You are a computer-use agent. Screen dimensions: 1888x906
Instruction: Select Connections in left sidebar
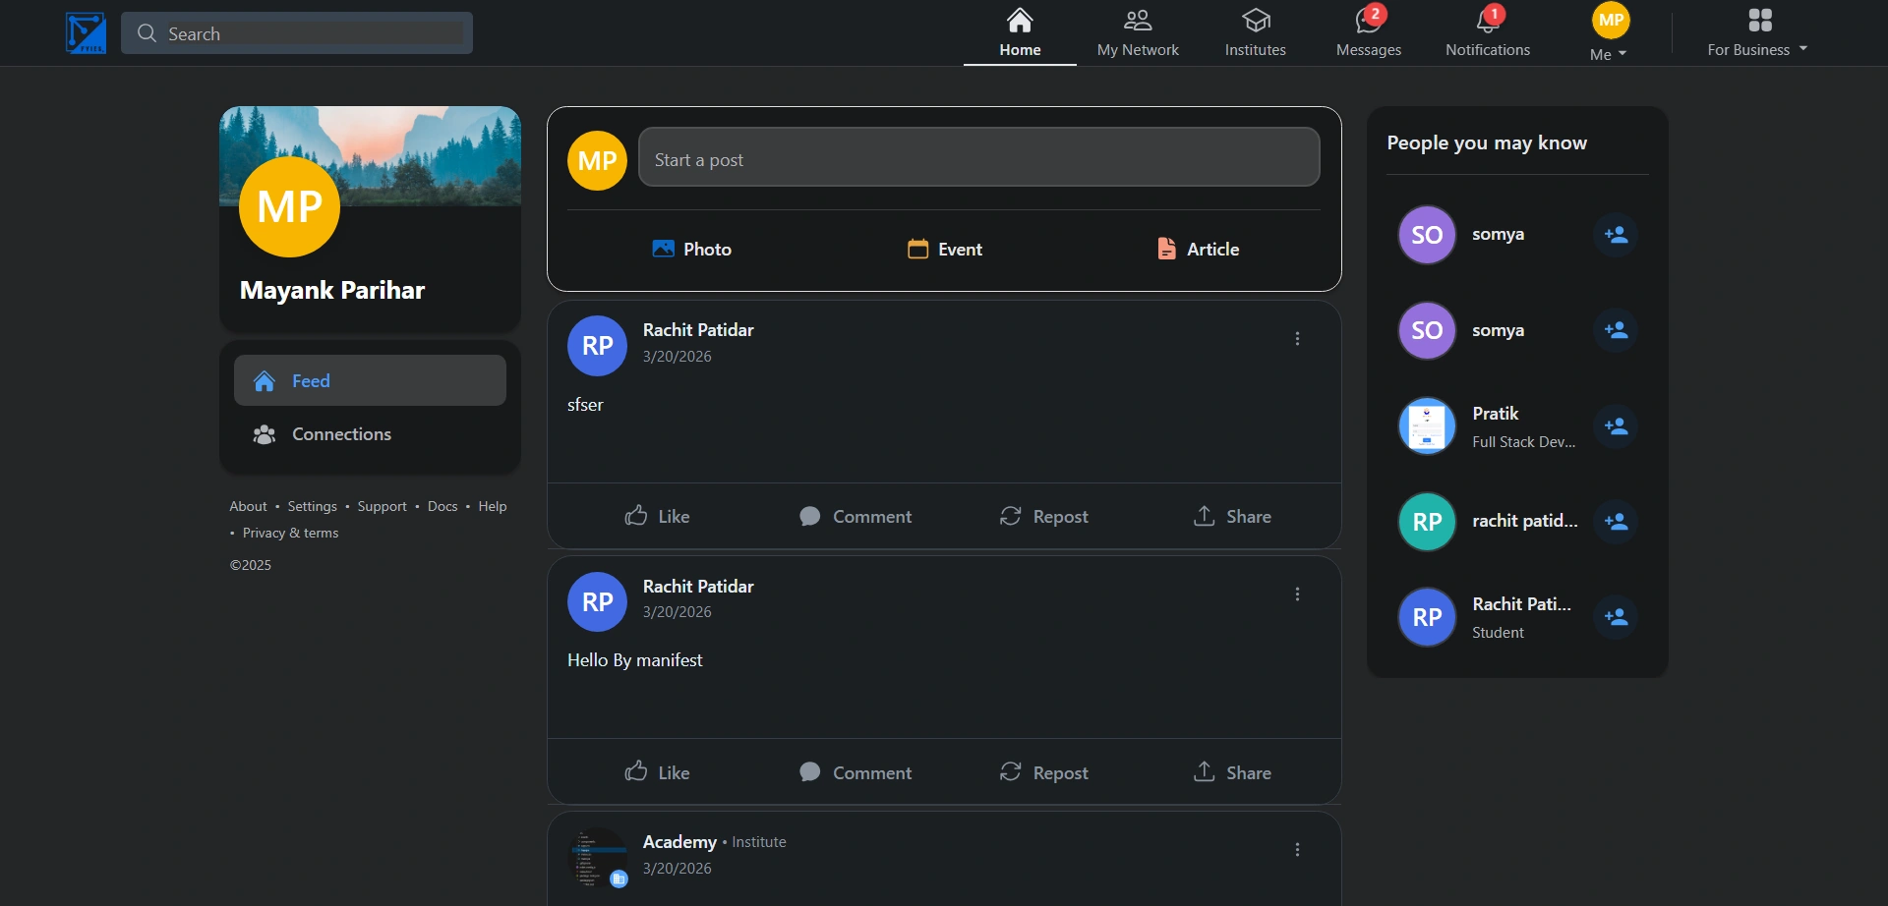pyautogui.click(x=340, y=434)
